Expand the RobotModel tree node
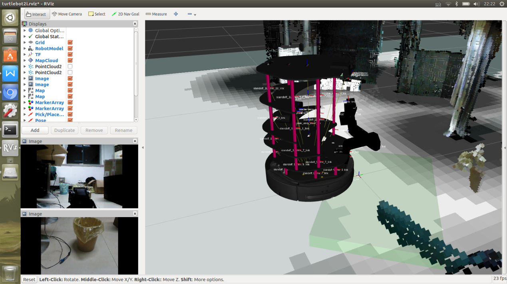This screenshot has width=507, height=284. [x=24, y=48]
